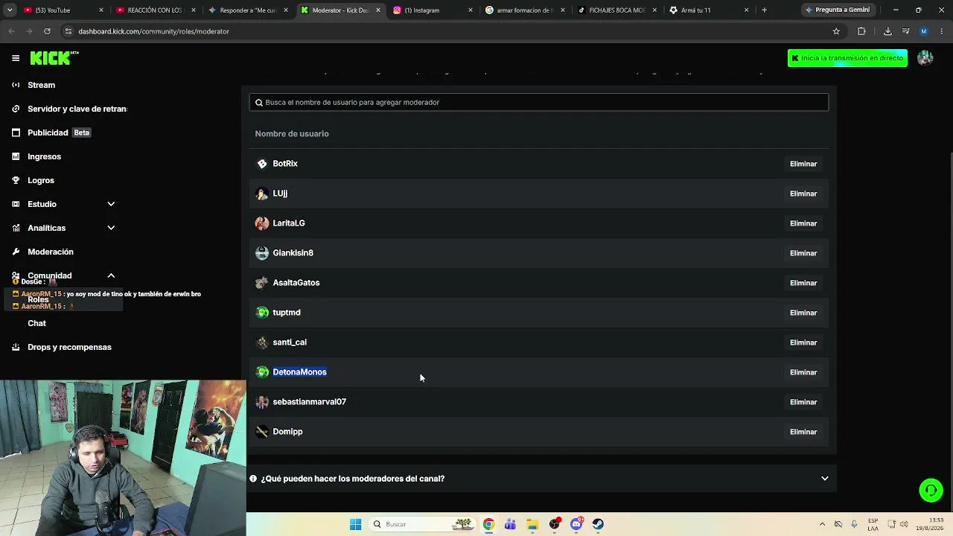Viewport: 953px width, 536px height.
Task: Click the Stream sidebar icon
Action: pos(16,85)
